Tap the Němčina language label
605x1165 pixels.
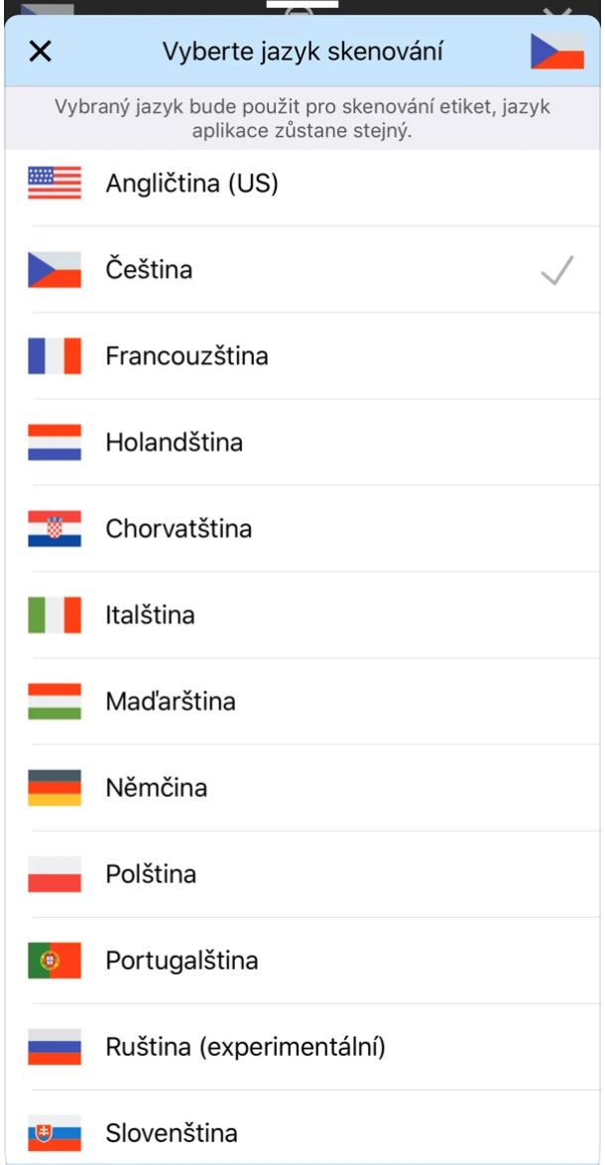157,788
